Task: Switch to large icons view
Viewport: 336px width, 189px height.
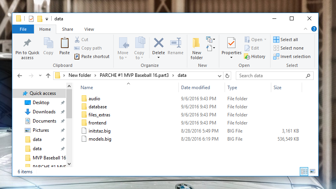Action: (x=312, y=171)
